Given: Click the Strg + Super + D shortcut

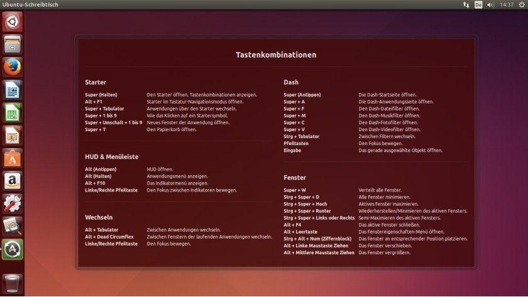Looking at the screenshot, I should click(301, 197).
